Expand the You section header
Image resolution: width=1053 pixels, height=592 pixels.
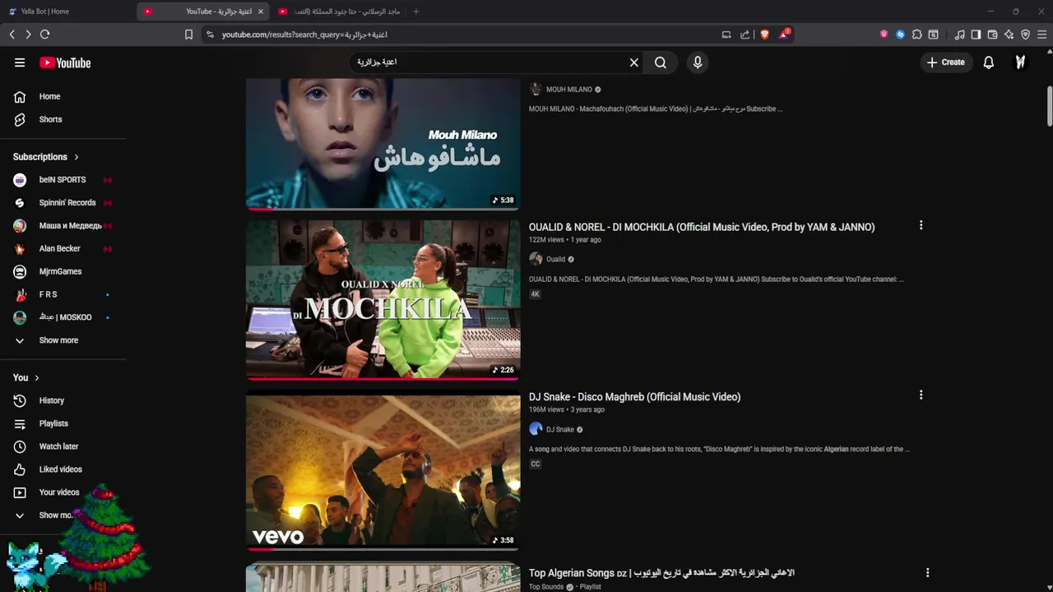(x=26, y=378)
